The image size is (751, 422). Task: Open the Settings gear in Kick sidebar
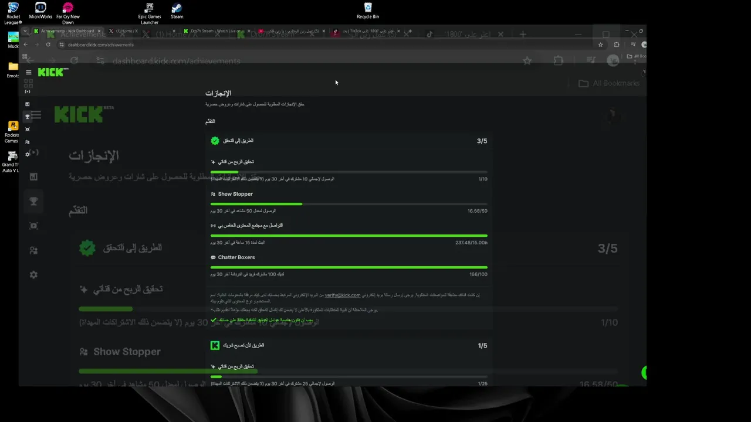(x=28, y=154)
